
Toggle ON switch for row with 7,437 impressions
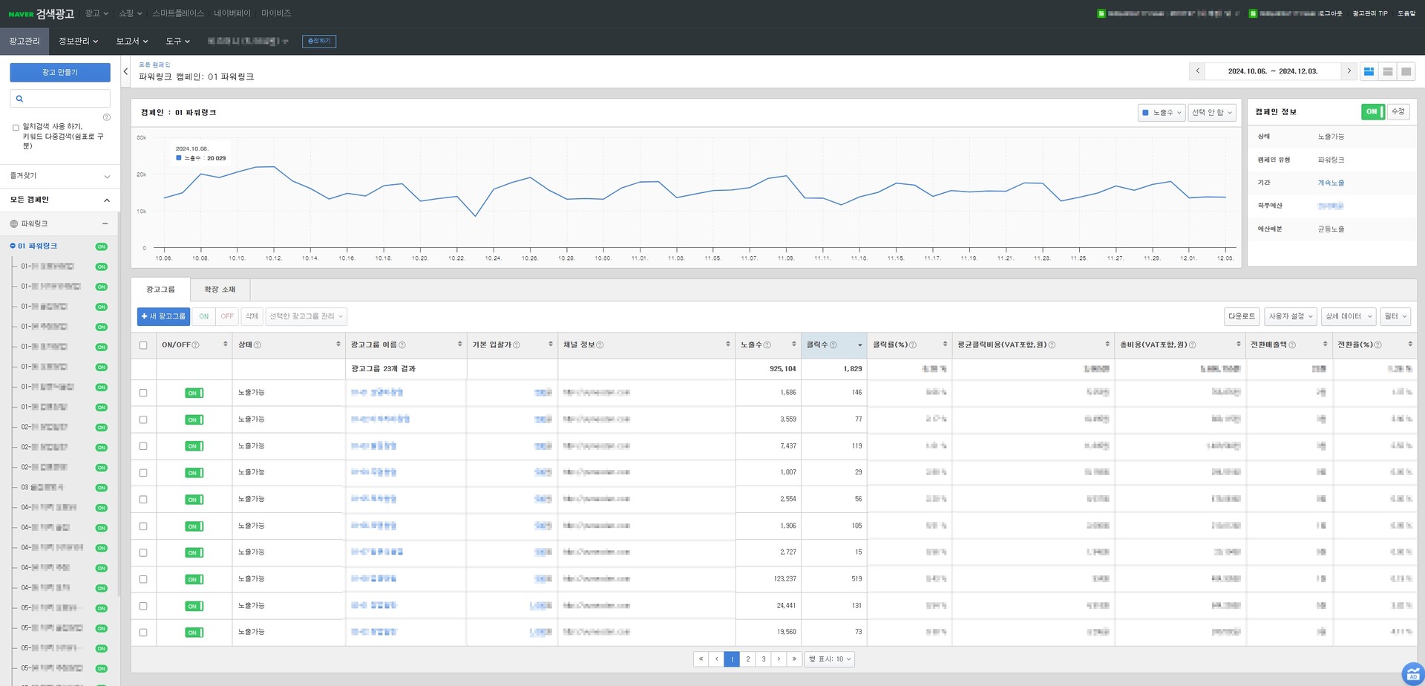pyautogui.click(x=194, y=446)
